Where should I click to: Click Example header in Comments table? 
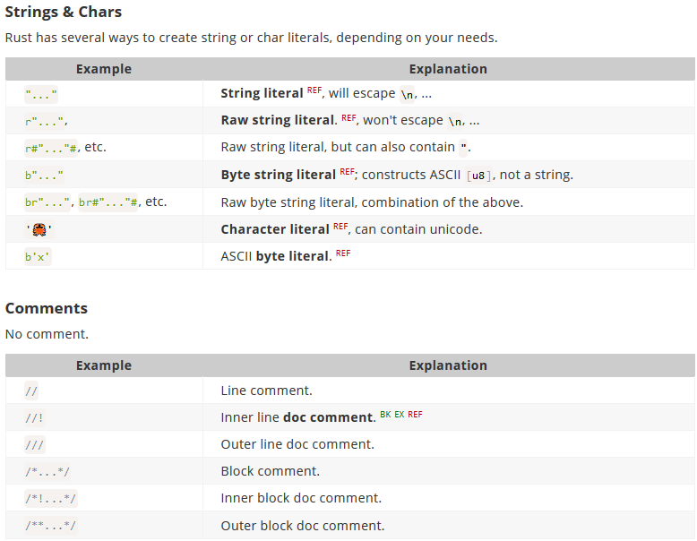(x=104, y=365)
